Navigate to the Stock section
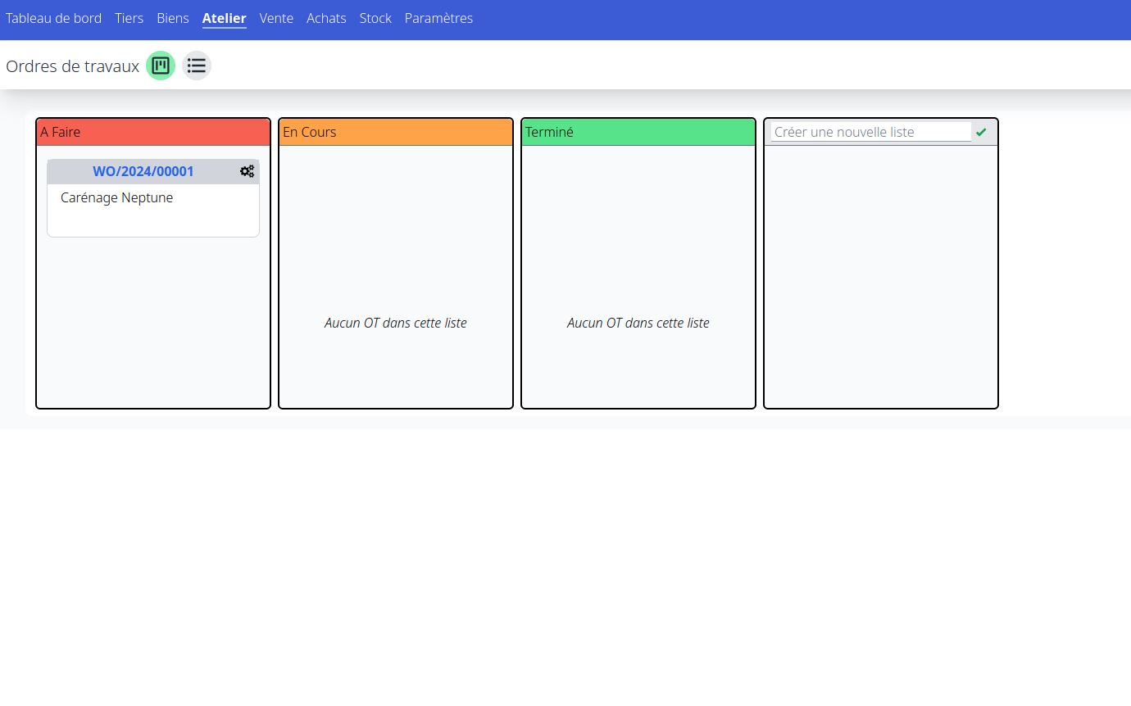Viewport: 1131px width, 706px height. [375, 18]
